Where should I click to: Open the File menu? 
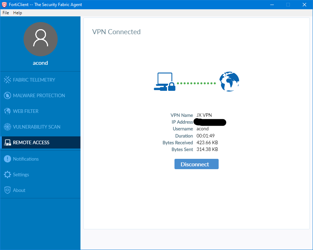[x=6, y=13]
